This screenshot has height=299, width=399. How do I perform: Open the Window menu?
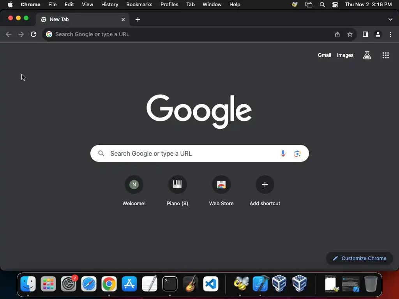pyautogui.click(x=212, y=5)
